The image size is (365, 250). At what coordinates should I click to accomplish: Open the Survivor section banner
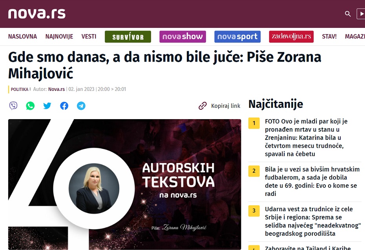click(x=128, y=37)
